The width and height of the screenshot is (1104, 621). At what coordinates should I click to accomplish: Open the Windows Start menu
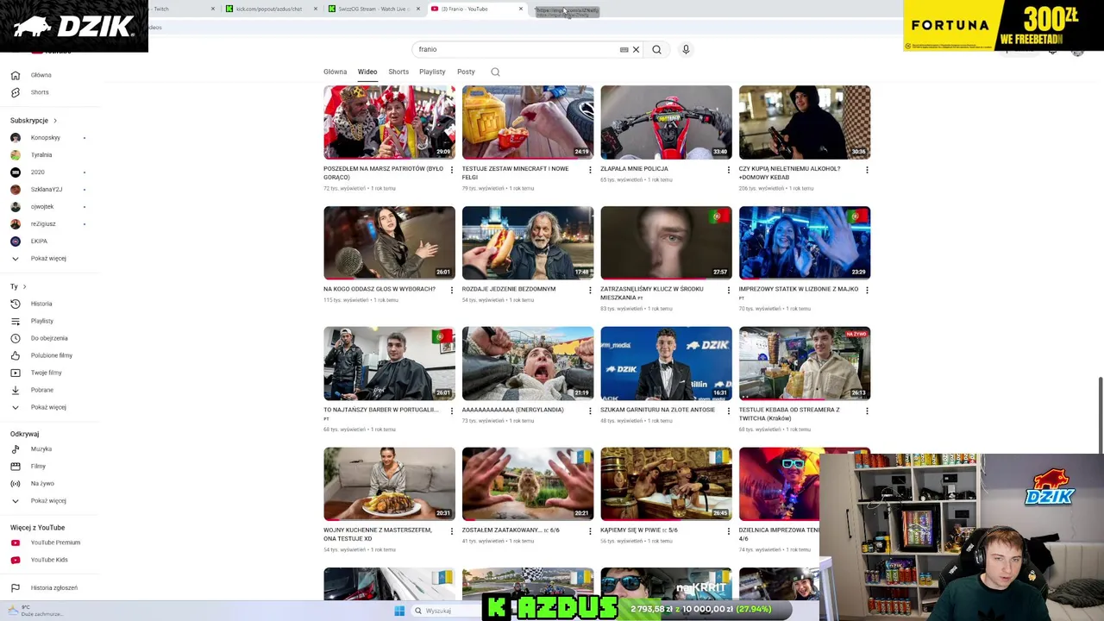pyautogui.click(x=399, y=611)
